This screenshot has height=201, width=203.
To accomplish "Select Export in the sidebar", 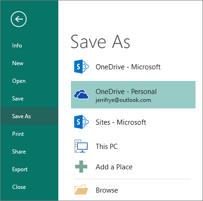I will (x=29, y=169).
